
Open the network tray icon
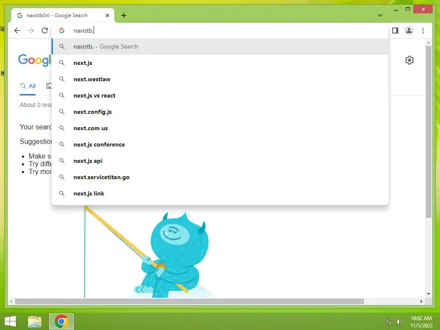pos(389,321)
